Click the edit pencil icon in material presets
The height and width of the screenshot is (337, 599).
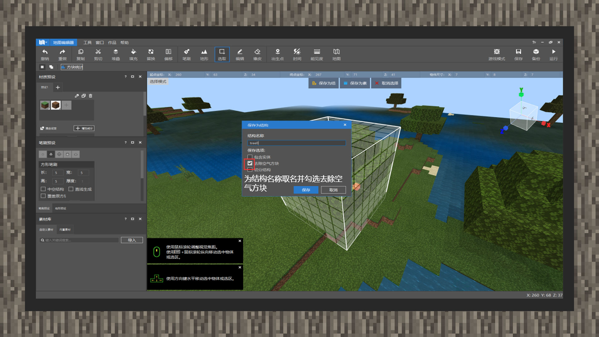pos(77,96)
